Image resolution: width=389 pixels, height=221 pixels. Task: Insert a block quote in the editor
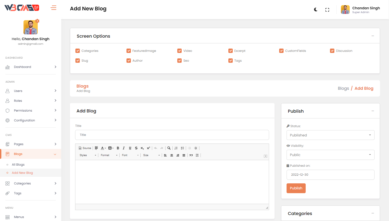[191, 155]
